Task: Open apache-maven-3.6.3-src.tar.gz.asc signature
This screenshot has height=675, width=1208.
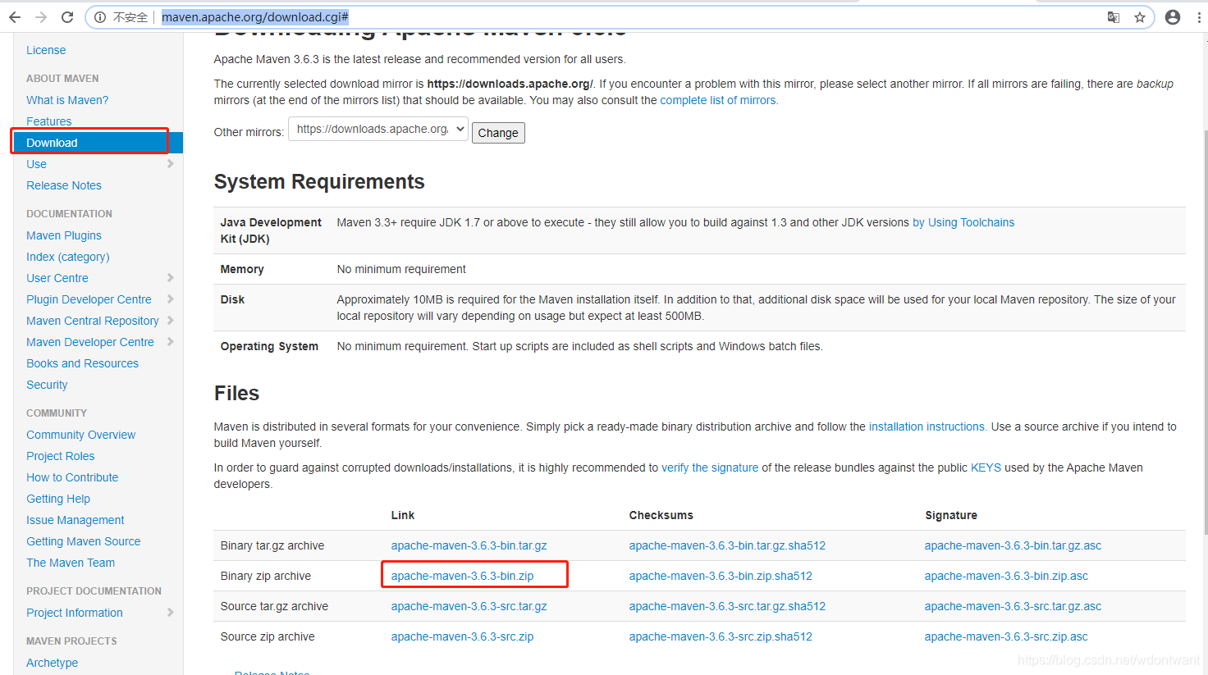Action: coord(1013,606)
